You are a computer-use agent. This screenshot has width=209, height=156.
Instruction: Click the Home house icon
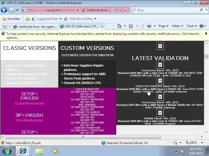(119, 26)
